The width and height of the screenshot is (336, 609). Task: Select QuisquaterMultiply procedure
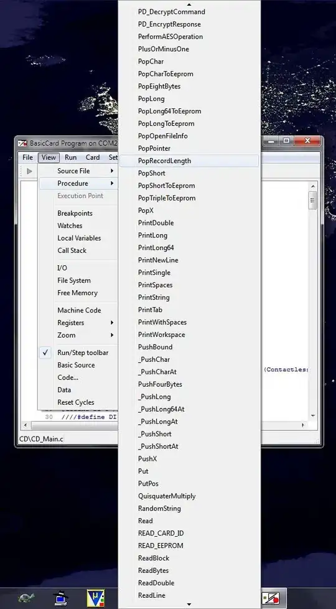[x=189, y=496]
